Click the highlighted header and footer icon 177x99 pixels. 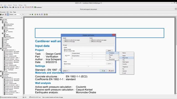8,14
